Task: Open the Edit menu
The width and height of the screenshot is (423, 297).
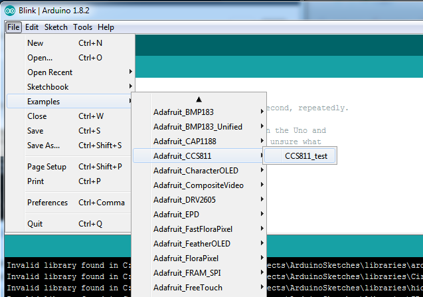Action: pyautogui.click(x=32, y=27)
